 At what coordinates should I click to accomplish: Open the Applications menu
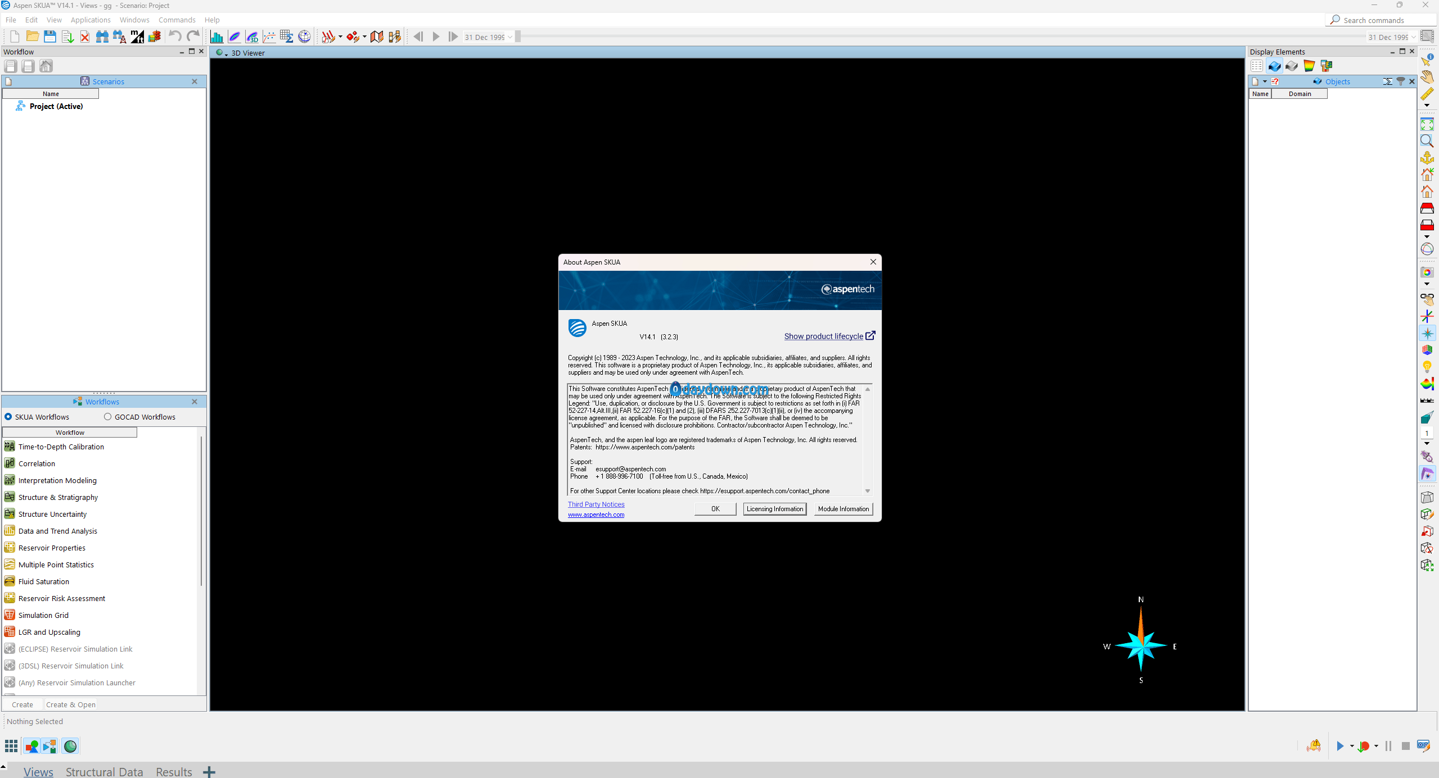91,20
